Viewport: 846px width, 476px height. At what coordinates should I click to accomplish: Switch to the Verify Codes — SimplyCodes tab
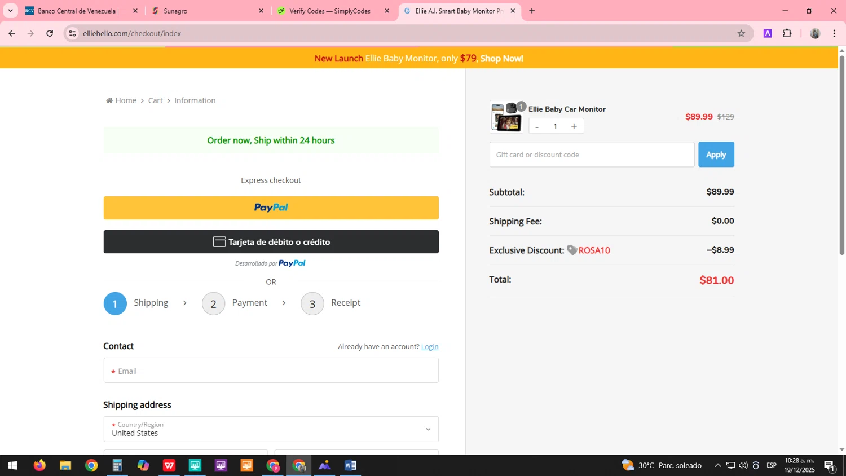click(333, 11)
